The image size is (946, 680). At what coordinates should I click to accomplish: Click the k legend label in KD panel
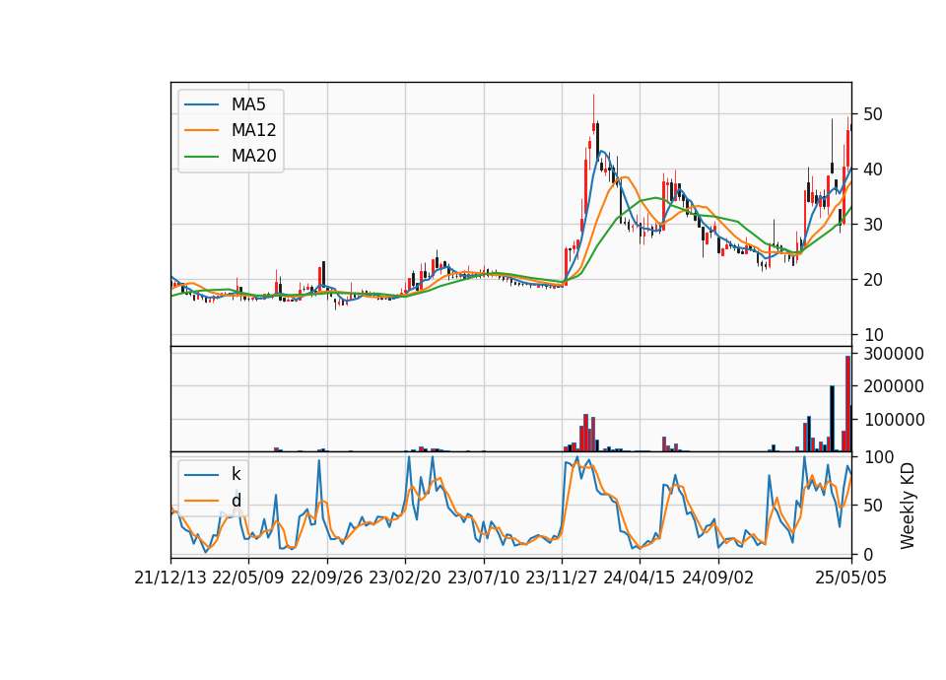point(236,474)
